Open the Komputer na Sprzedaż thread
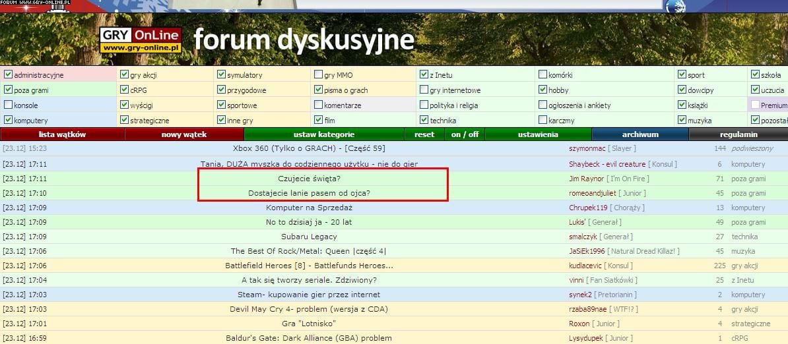 [x=309, y=208]
